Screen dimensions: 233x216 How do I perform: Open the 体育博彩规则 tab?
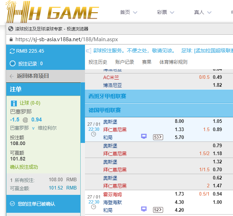pos(173,62)
